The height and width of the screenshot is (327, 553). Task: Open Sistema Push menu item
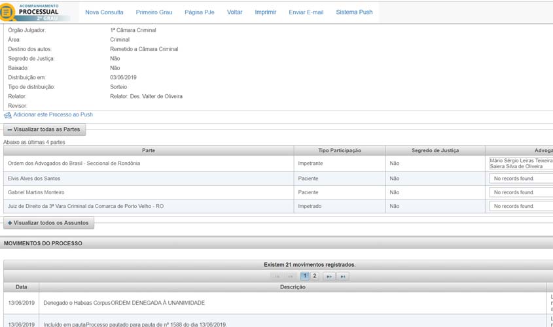(354, 12)
